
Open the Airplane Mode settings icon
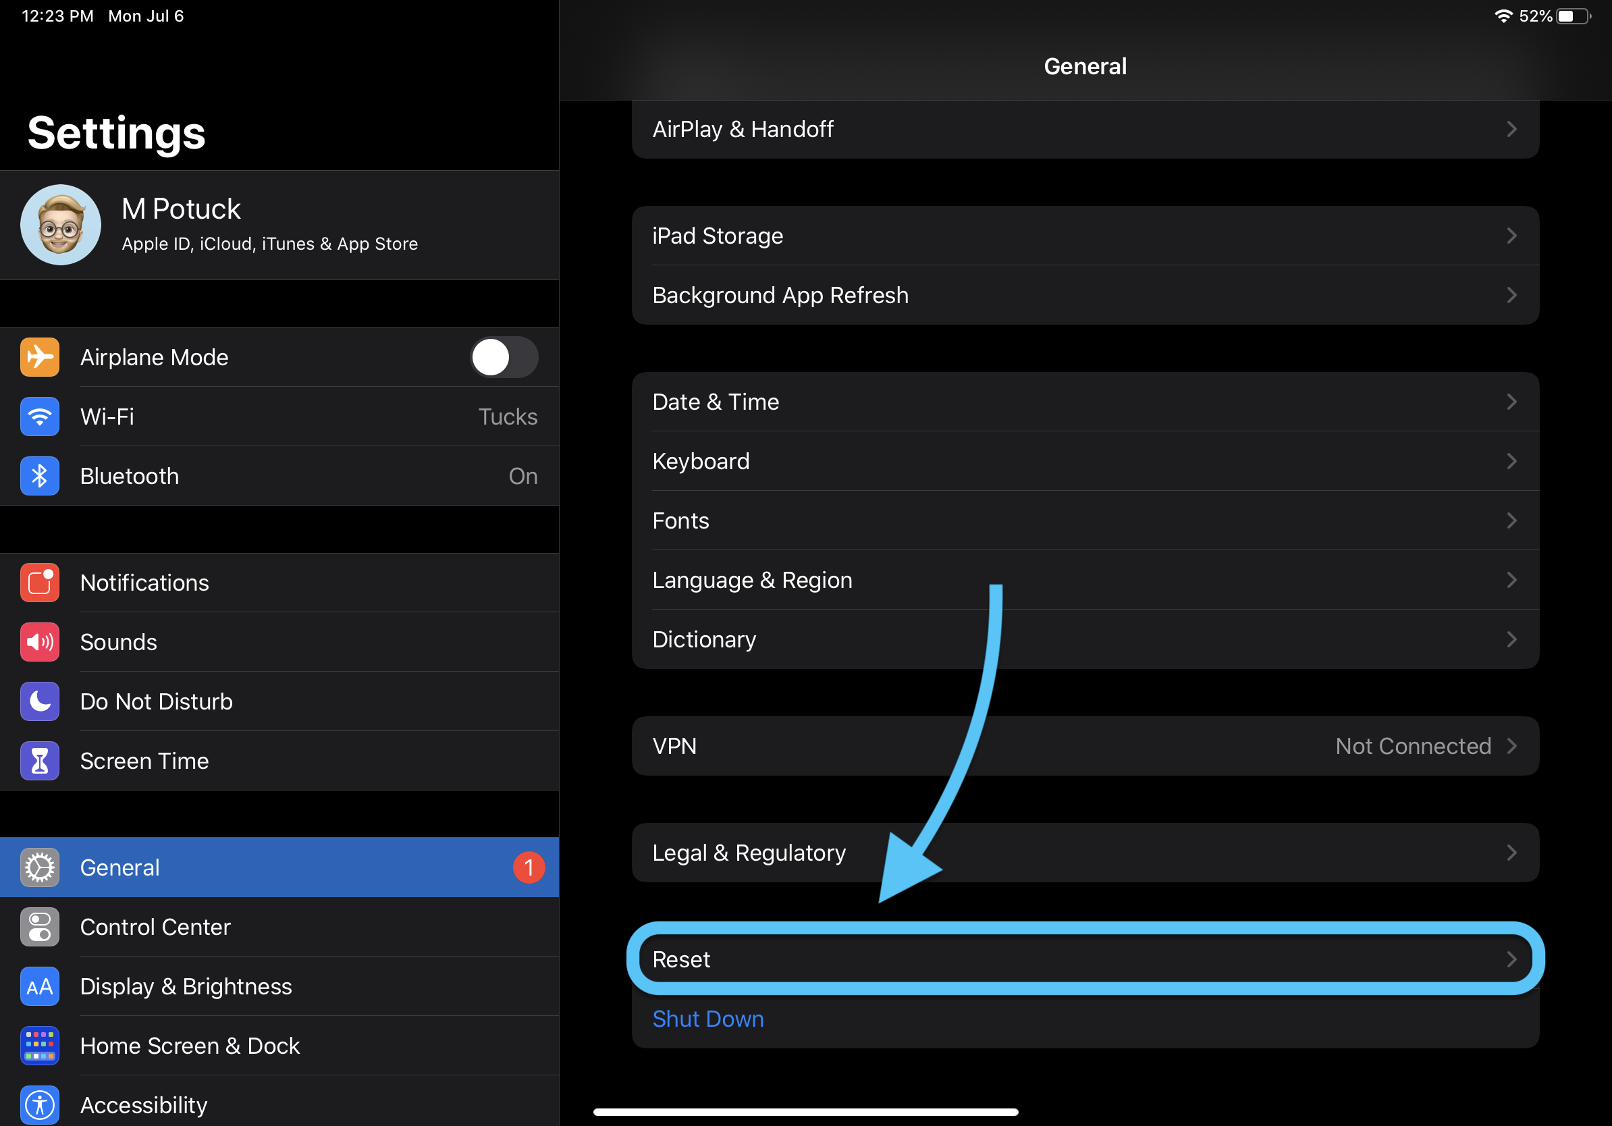40,357
